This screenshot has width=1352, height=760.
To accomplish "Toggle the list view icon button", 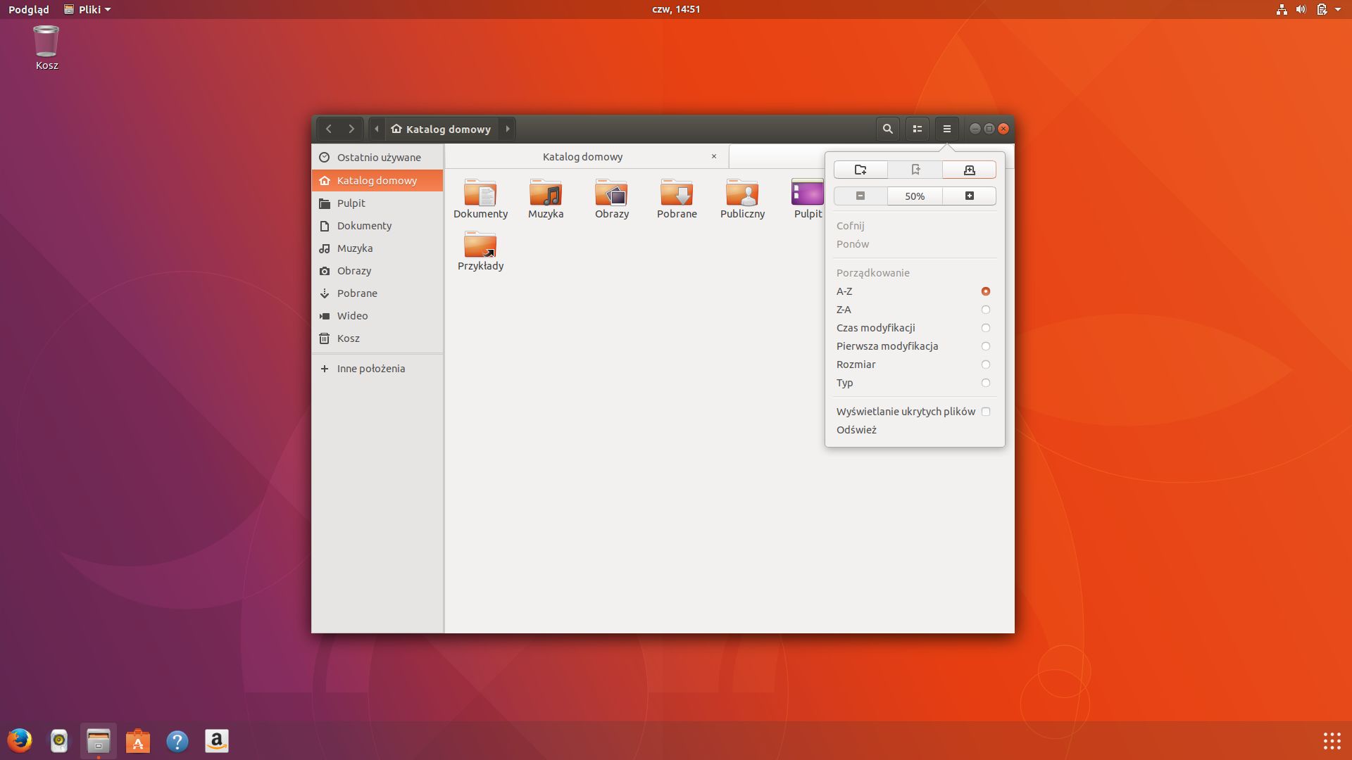I will pos(917,129).
